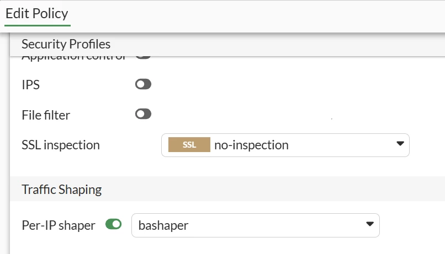Disable the Per-IP shaper toggle

[x=113, y=224]
